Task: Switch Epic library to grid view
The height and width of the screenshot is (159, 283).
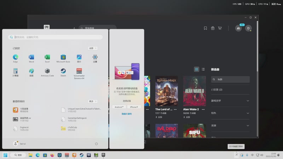Action: pyautogui.click(x=197, y=69)
